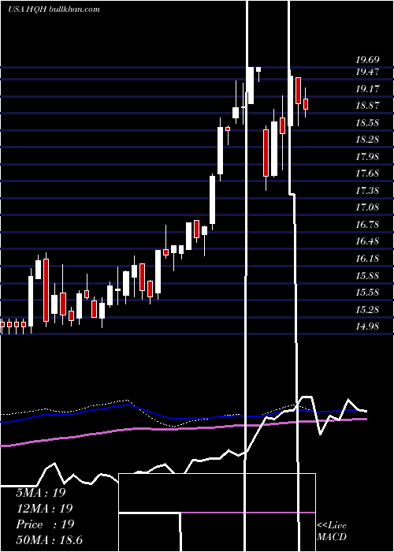
Task: Click the 'Price : 19' legend text
Action: tap(45, 524)
